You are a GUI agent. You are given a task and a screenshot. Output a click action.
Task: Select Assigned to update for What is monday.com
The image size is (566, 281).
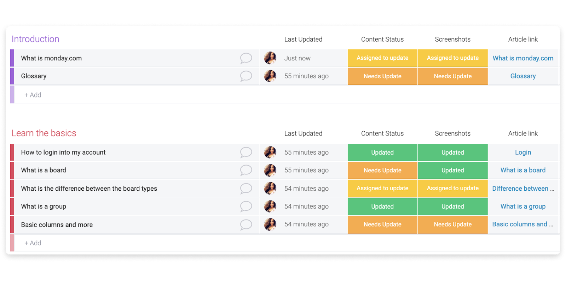(x=382, y=58)
